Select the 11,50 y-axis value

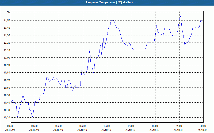[x=7, y=20]
